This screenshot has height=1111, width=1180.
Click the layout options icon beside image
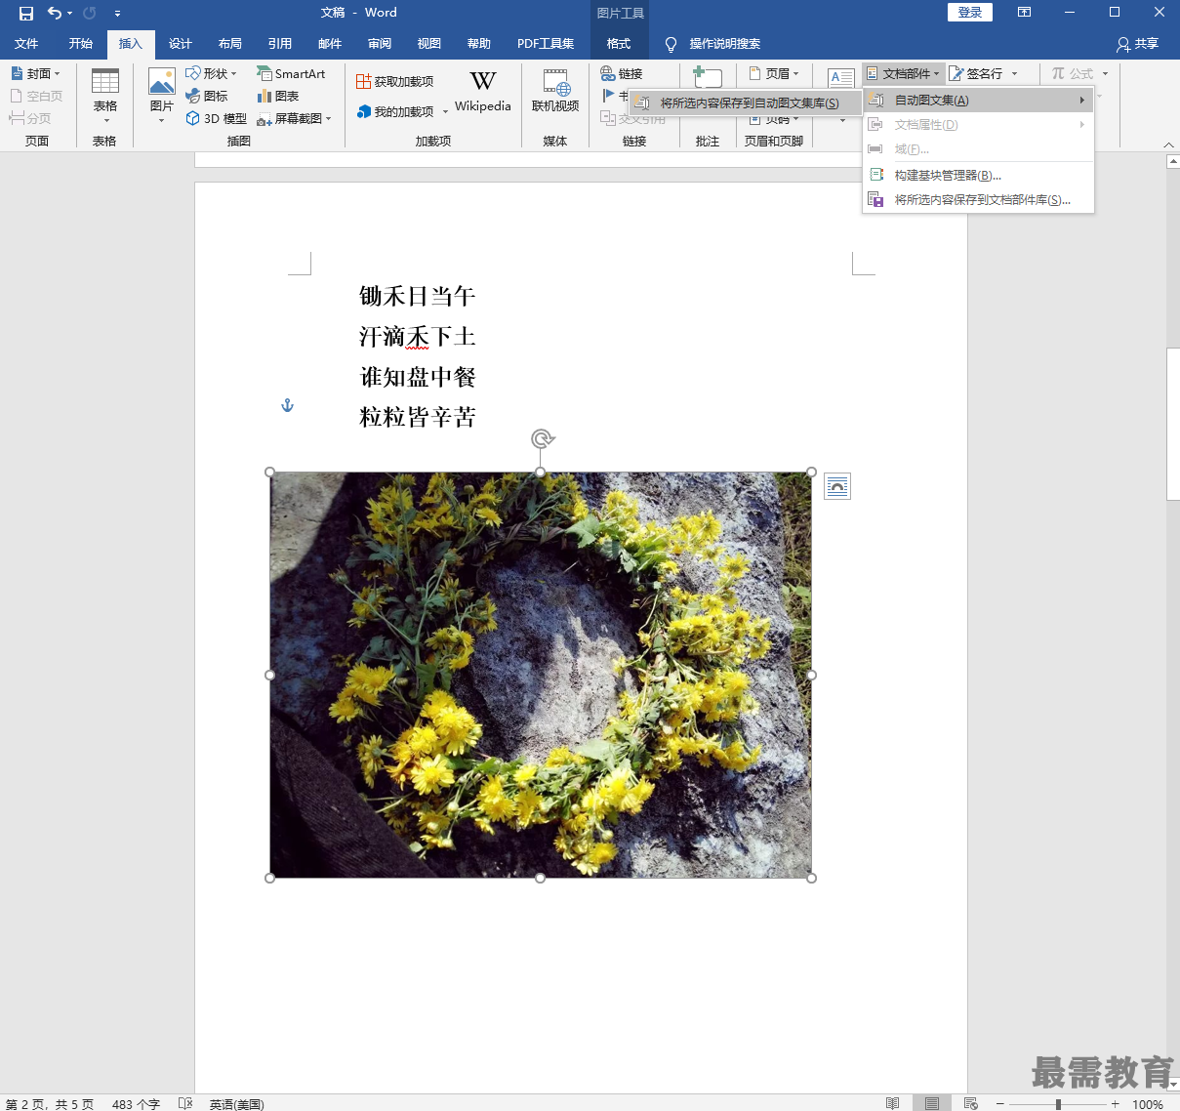pos(837,486)
